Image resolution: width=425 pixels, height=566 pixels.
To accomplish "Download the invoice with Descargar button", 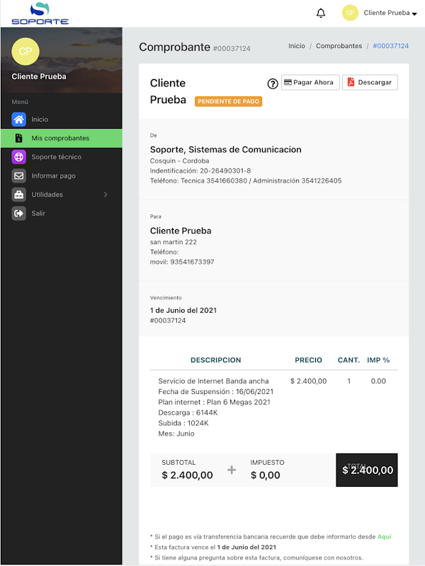I will pyautogui.click(x=370, y=83).
